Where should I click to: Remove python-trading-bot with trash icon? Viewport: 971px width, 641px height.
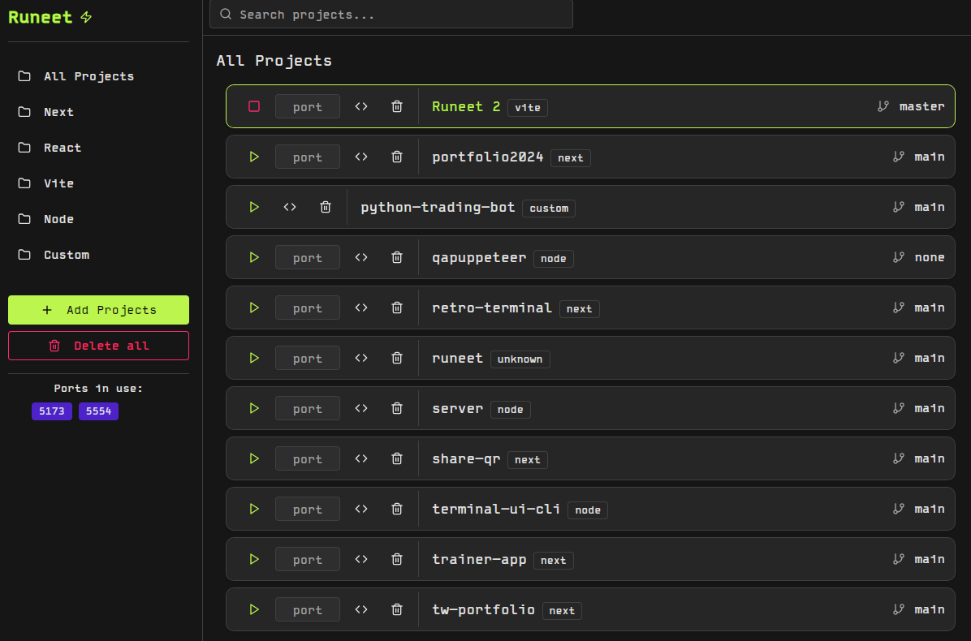[x=326, y=207]
